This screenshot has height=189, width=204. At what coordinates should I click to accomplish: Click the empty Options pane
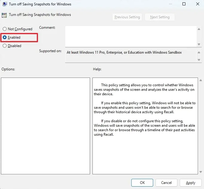[x=45, y=126]
